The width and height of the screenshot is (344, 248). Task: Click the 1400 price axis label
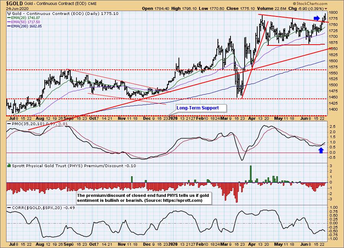pos(333,110)
